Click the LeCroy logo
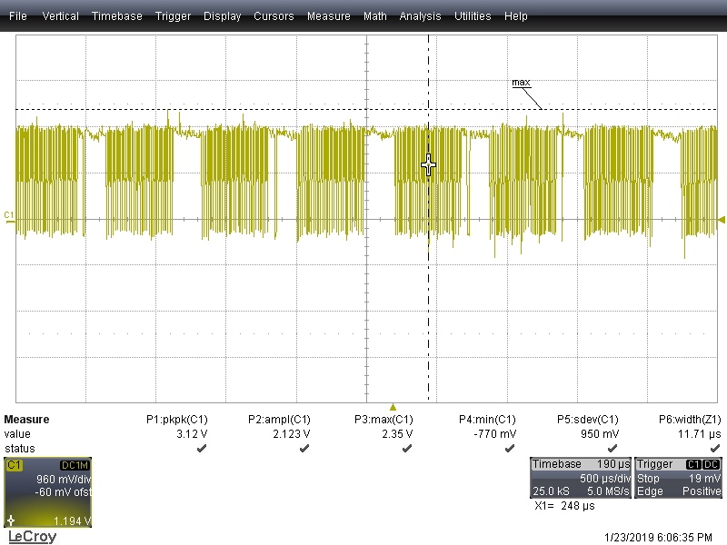This screenshot has height=545, width=727. pyautogui.click(x=33, y=537)
